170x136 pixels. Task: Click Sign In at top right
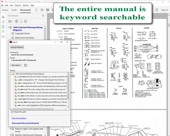tap(165, 10)
